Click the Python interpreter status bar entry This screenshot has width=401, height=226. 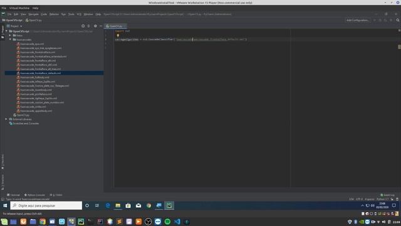click(x=382, y=199)
